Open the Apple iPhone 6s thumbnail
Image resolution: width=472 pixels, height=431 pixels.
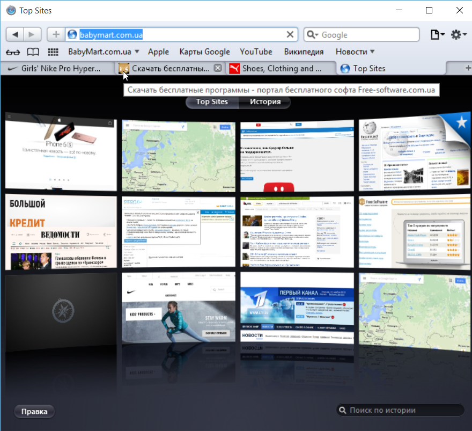click(x=61, y=152)
